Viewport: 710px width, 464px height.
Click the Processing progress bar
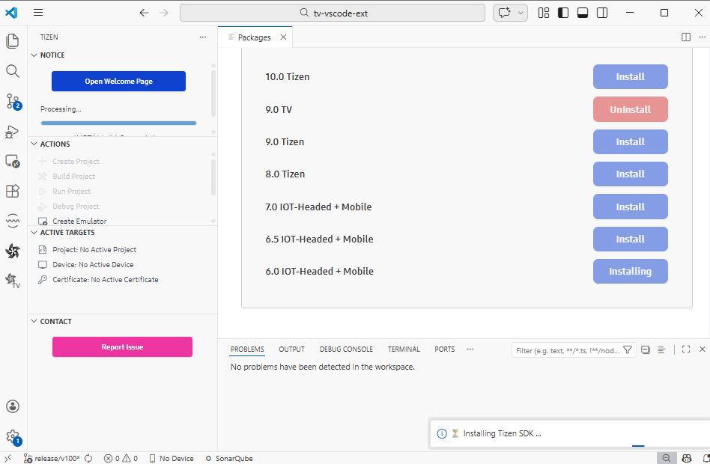(x=118, y=123)
